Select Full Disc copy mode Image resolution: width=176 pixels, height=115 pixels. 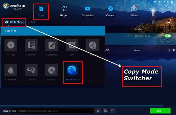[11, 47]
